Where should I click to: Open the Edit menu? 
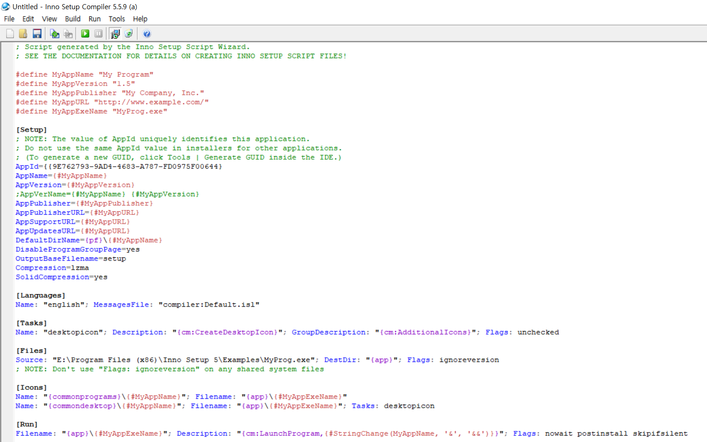(28, 19)
